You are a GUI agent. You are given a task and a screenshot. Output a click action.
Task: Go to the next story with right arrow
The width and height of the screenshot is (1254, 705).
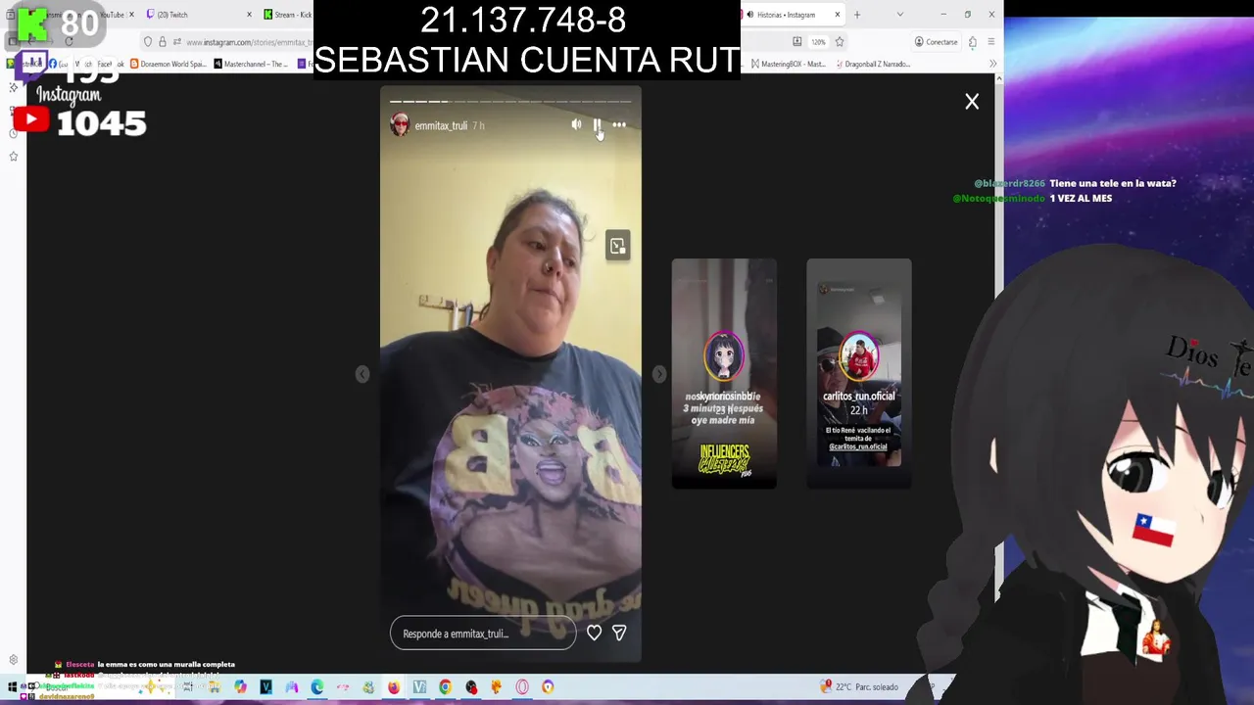659,374
